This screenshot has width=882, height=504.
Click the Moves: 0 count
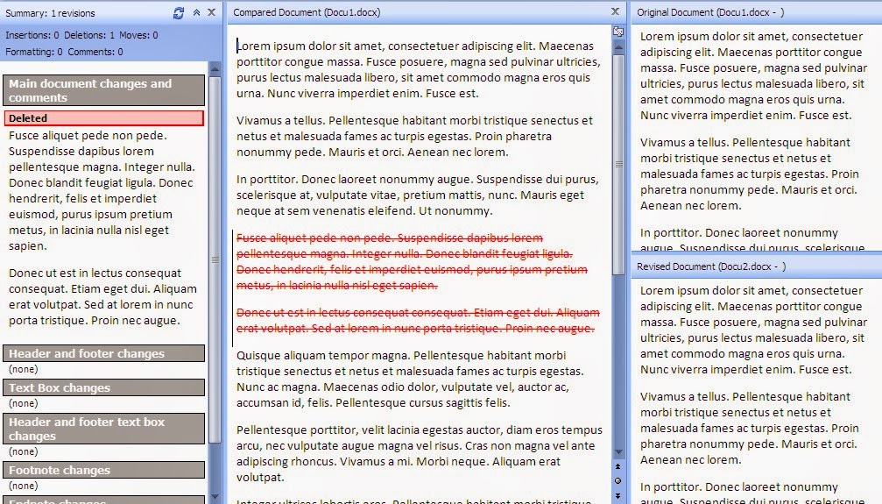pos(138,35)
